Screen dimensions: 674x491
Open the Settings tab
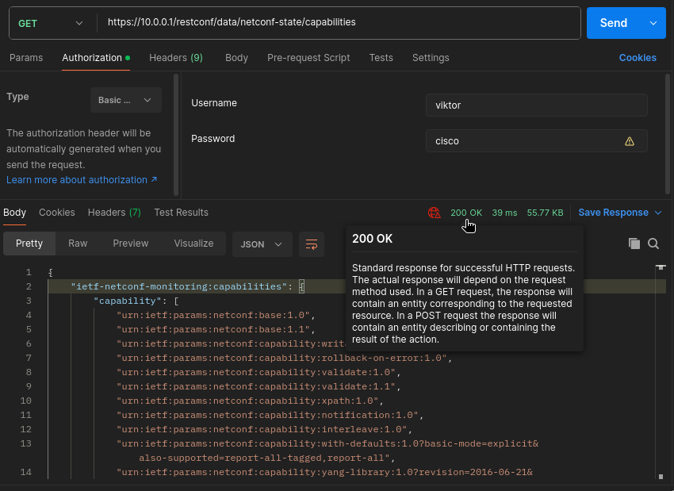[431, 58]
